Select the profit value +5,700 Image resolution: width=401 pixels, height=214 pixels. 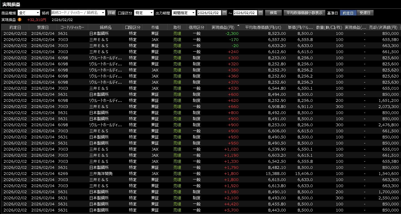(232, 210)
